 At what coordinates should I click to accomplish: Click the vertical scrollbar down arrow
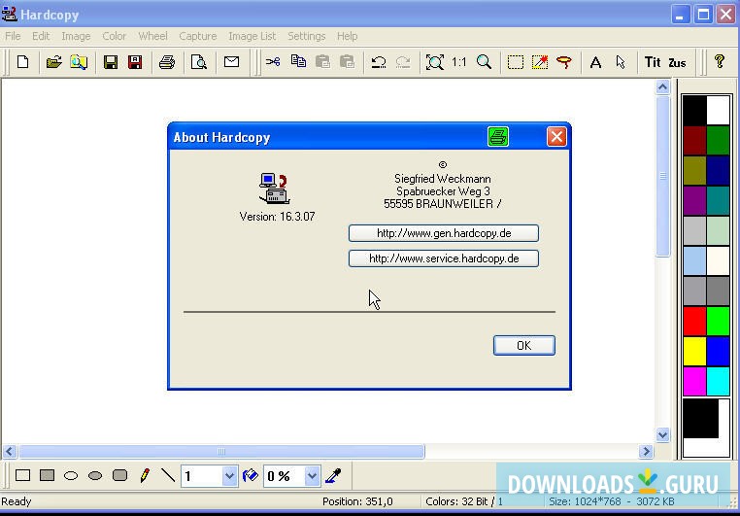coord(662,434)
